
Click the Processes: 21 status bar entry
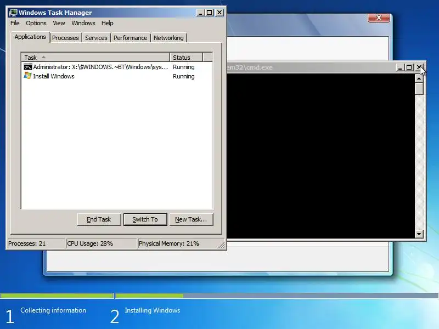36,243
